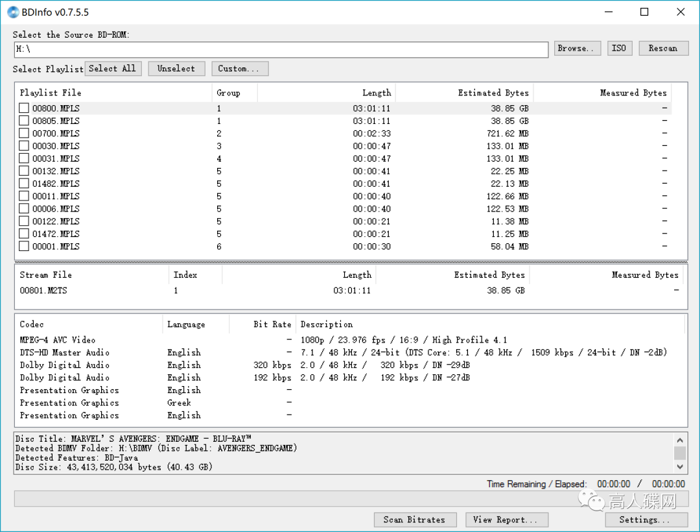Viewport: 700px width, 532px height.
Task: Enable the 00006.MPLS checkbox
Action: (24, 208)
